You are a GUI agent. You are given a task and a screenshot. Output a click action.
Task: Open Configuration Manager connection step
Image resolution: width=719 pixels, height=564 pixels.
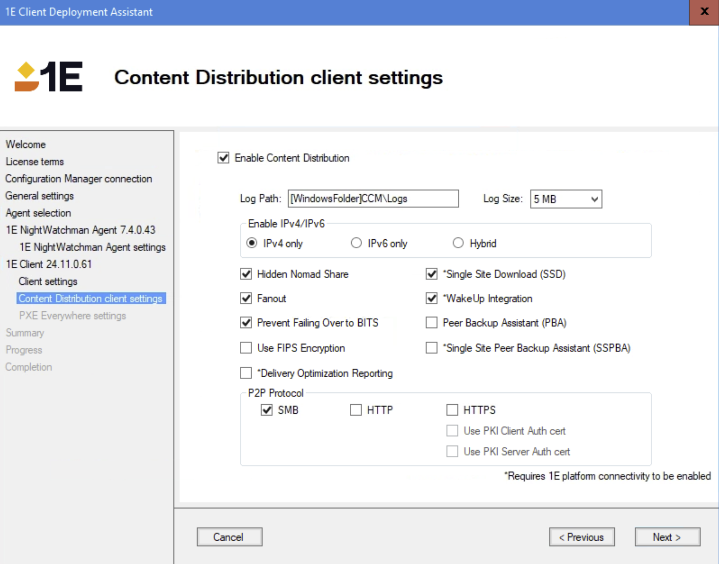click(79, 179)
